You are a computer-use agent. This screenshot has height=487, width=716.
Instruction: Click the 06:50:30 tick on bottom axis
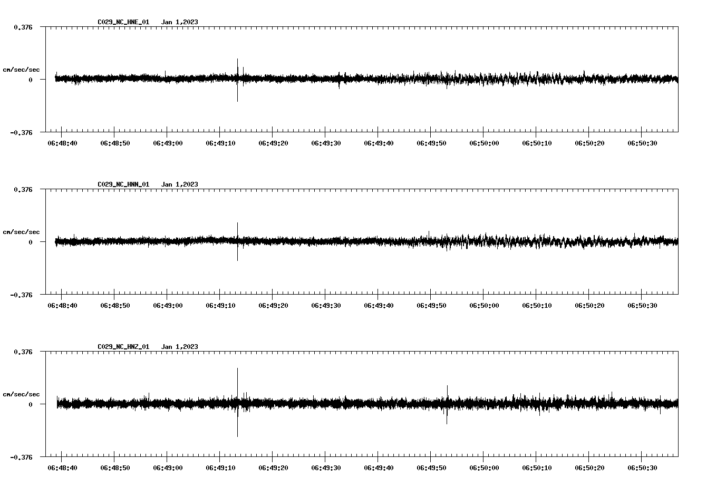(642, 466)
